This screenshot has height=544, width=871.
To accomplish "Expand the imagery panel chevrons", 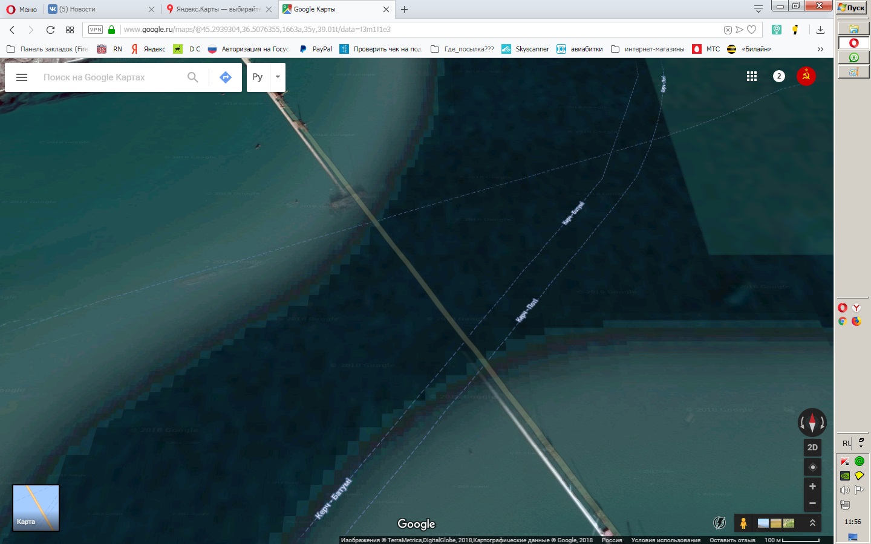I will [812, 523].
